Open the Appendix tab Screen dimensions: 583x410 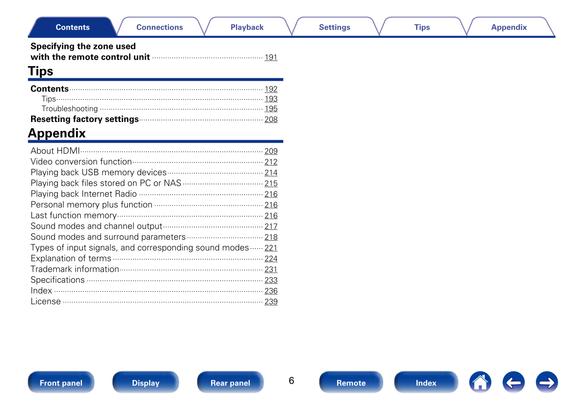pyautogui.click(x=509, y=27)
